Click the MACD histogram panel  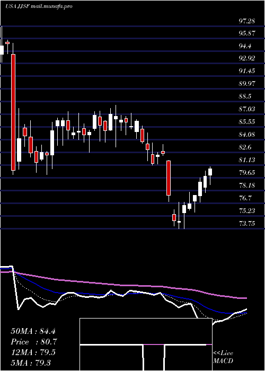click(146, 344)
